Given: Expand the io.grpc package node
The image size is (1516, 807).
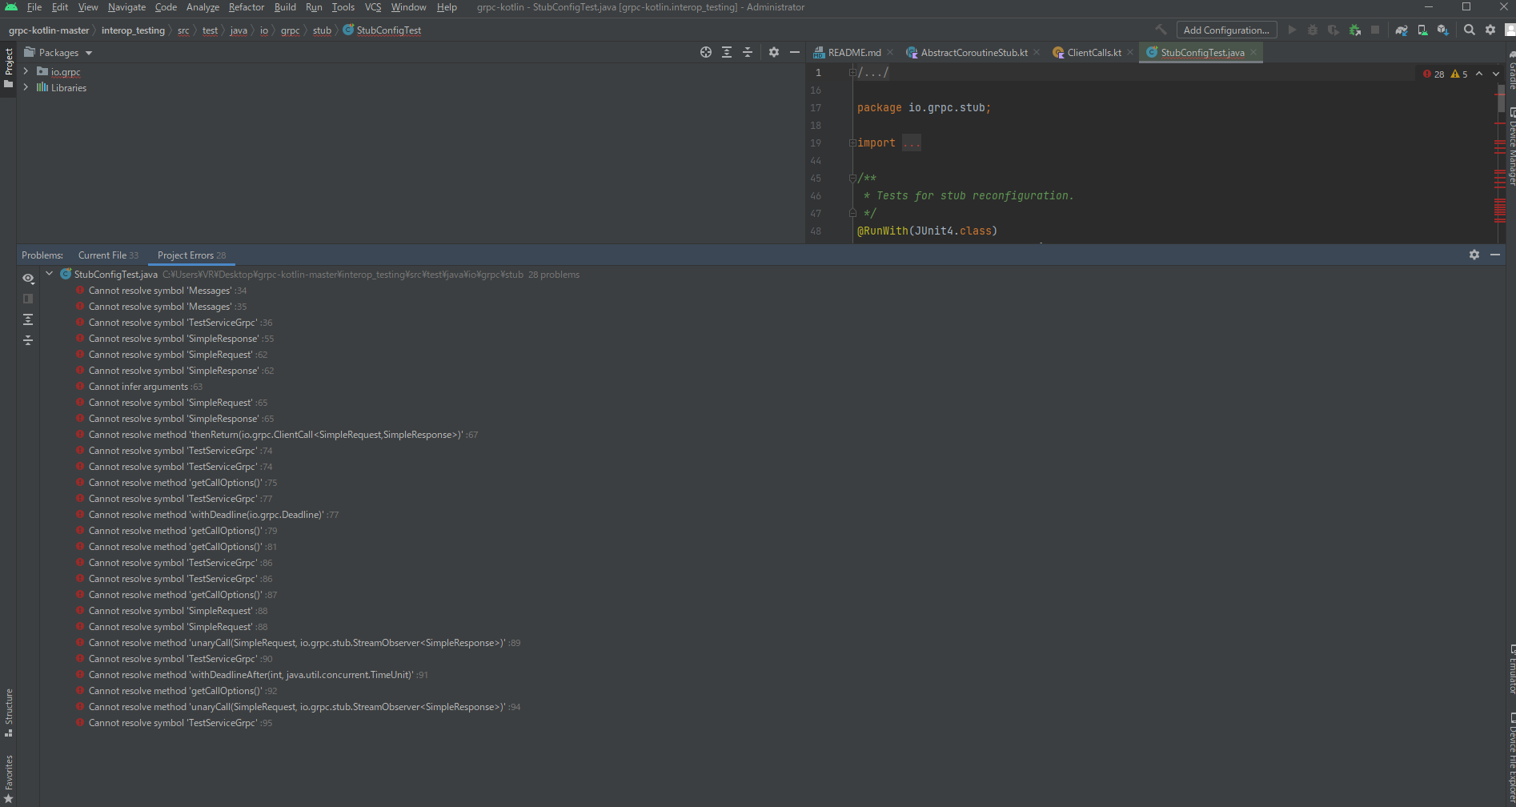Looking at the screenshot, I should point(26,71).
